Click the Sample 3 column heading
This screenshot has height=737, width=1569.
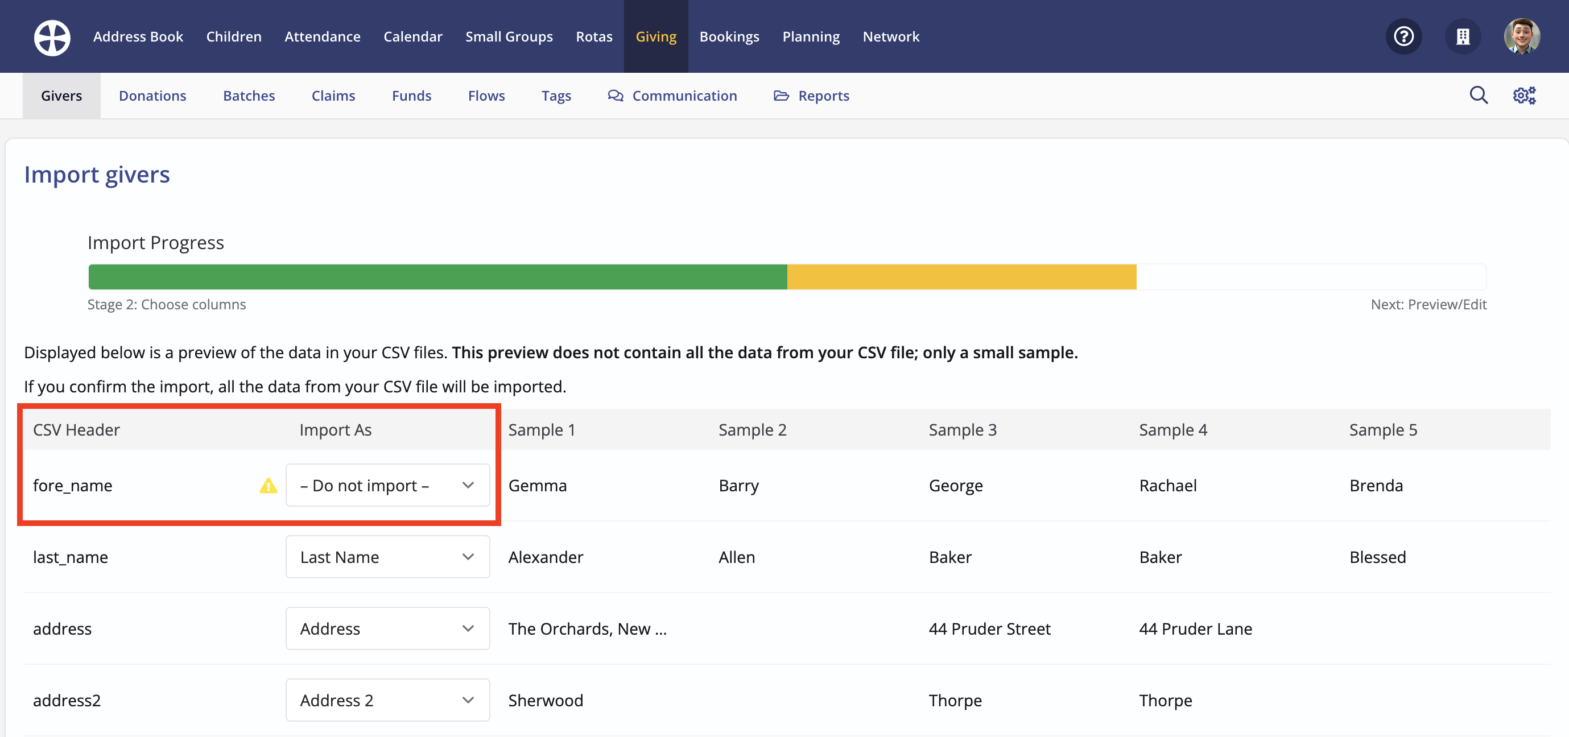click(963, 429)
